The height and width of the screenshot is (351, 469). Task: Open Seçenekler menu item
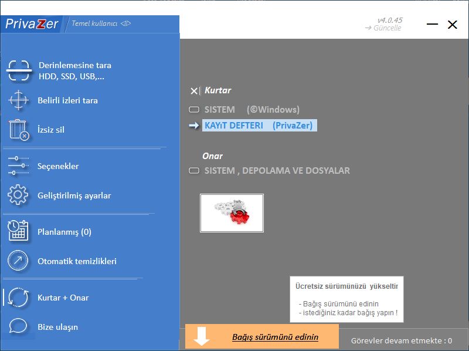pyautogui.click(x=58, y=166)
